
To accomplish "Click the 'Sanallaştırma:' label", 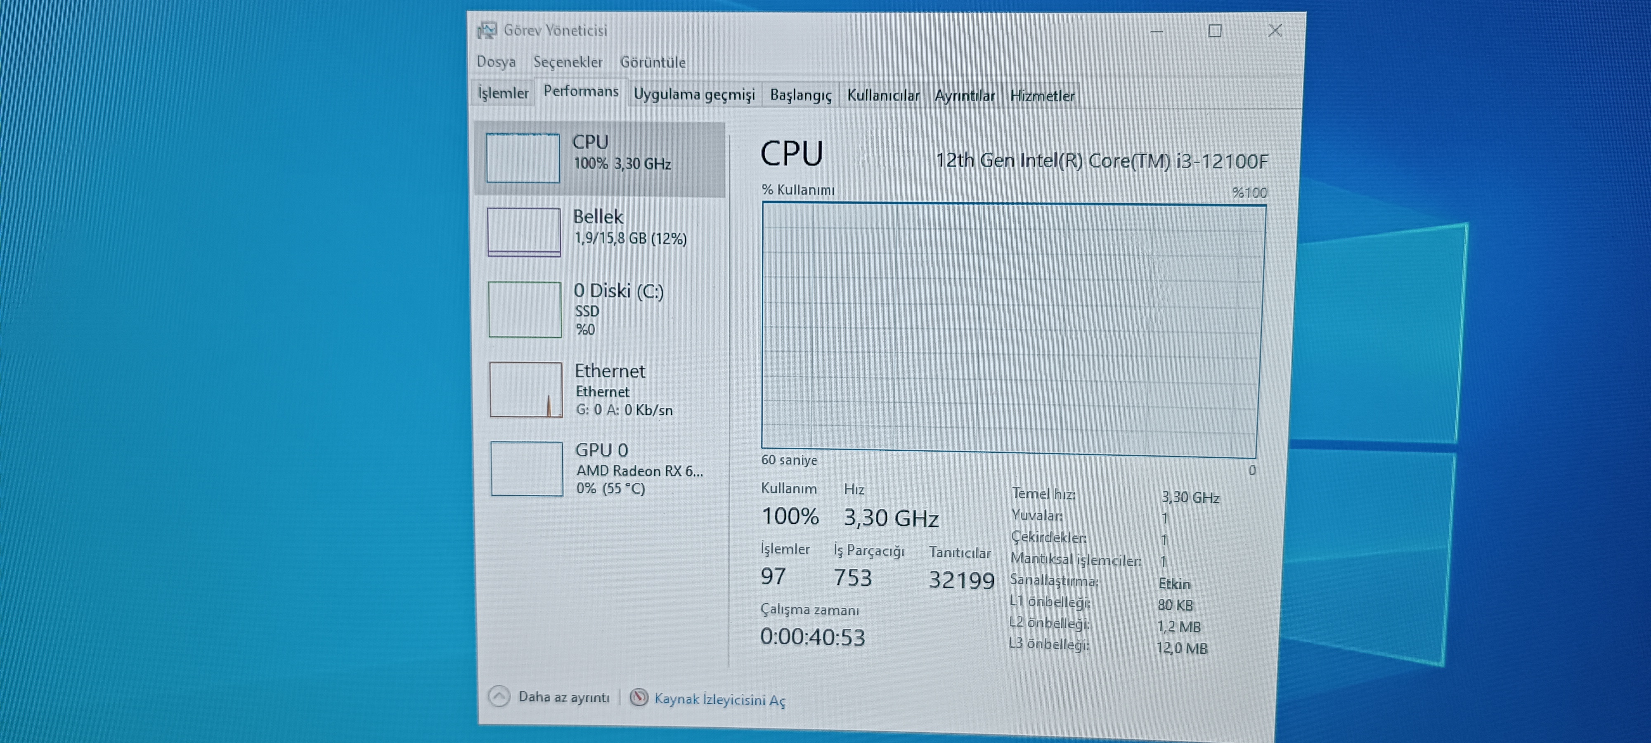I will coord(1054,581).
